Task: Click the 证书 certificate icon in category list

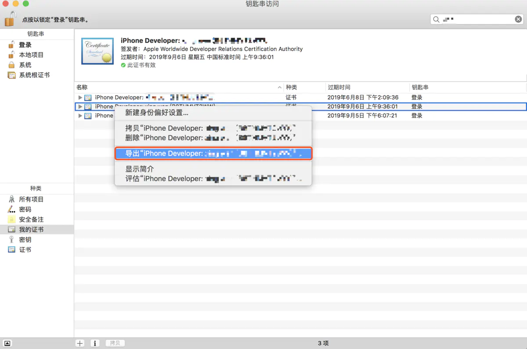Action: point(12,249)
